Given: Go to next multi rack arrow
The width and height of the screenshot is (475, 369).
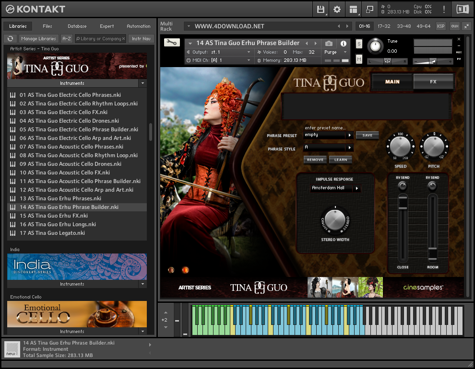Looking at the screenshot, I should 347,26.
